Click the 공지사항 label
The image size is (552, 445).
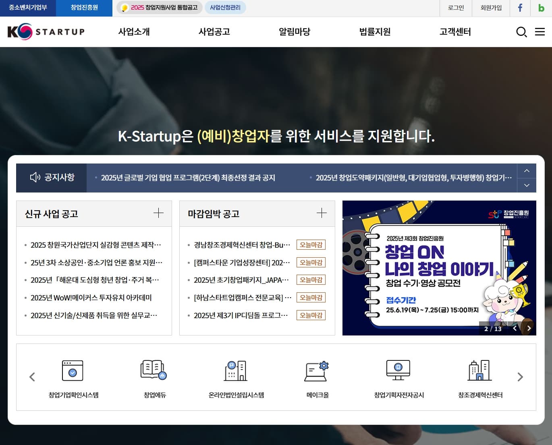click(x=59, y=177)
